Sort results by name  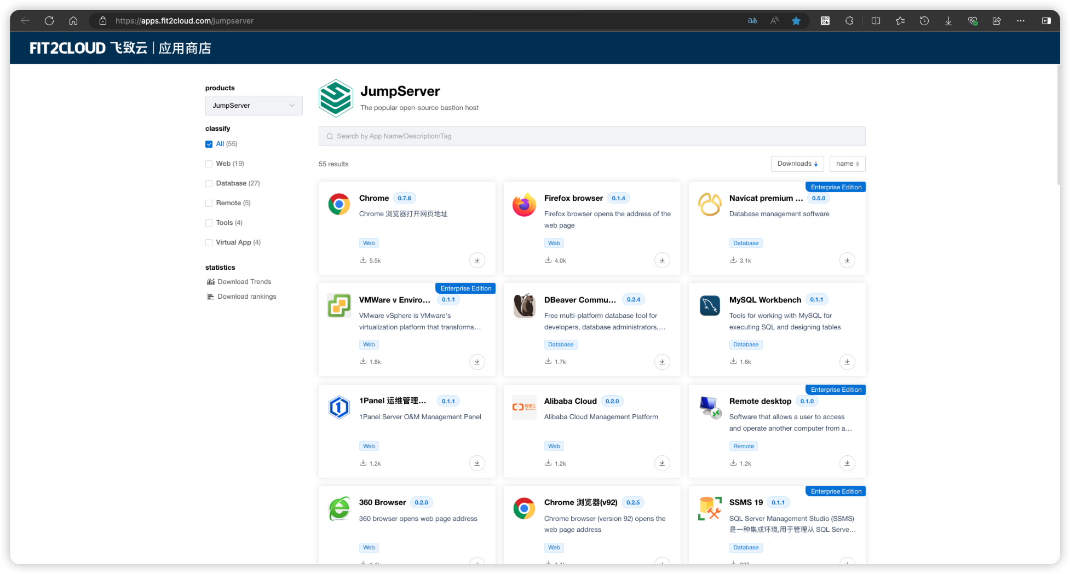[847, 164]
